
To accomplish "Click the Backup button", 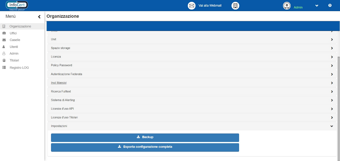I will 145,137.
